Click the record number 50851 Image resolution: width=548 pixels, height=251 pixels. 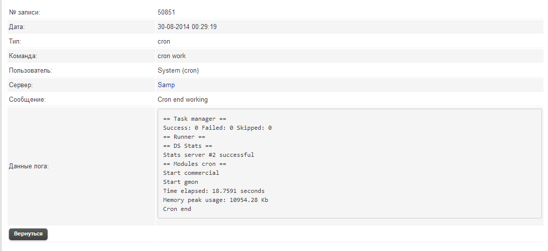(166, 12)
